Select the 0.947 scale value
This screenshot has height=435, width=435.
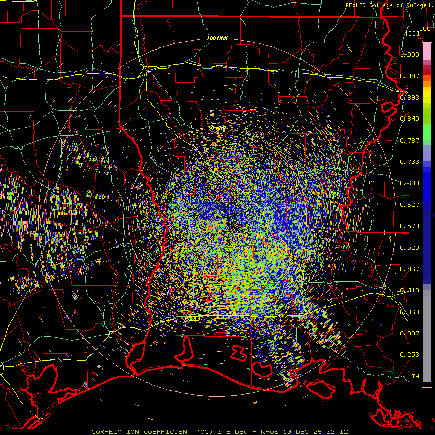click(x=409, y=76)
